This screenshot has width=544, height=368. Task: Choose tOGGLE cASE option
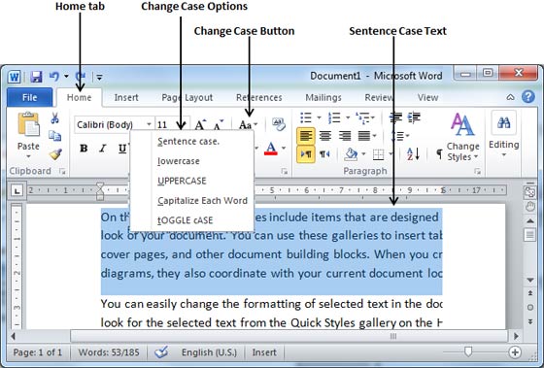pos(192,220)
